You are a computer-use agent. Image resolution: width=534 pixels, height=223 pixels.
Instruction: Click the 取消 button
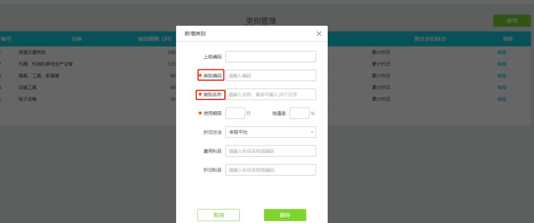click(219, 215)
